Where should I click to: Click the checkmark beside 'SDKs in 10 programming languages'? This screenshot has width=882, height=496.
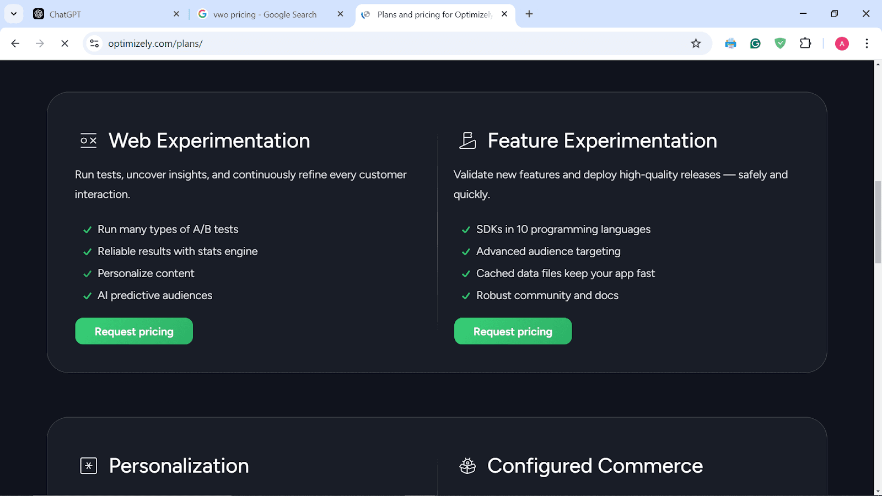tap(466, 230)
